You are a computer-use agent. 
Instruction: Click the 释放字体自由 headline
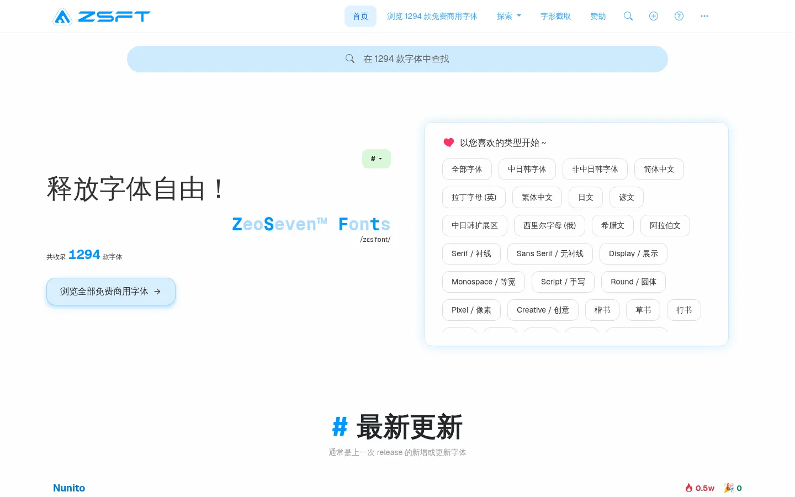tap(136, 189)
